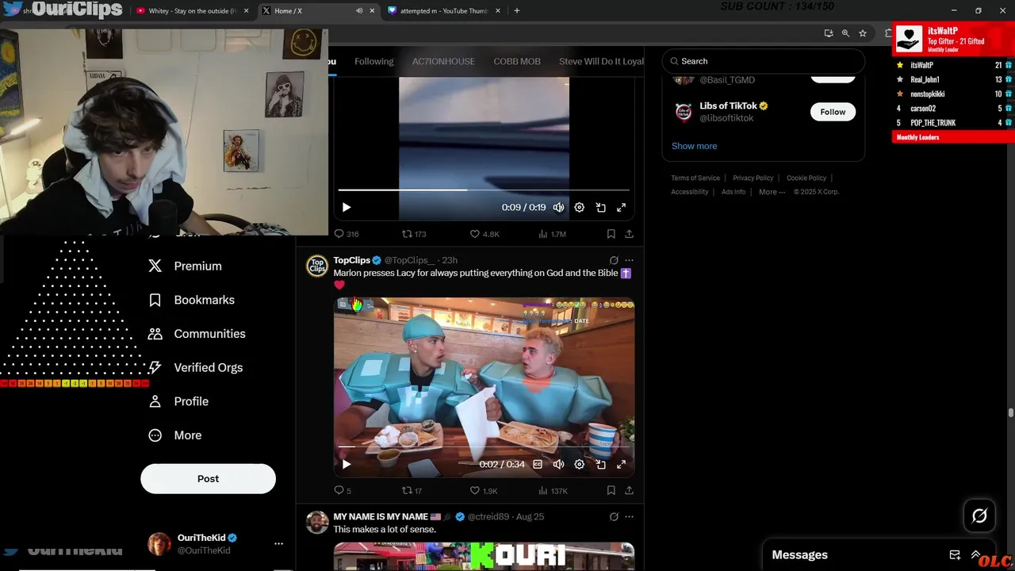Repost the TopClips post with 17 reposts

coord(412,491)
